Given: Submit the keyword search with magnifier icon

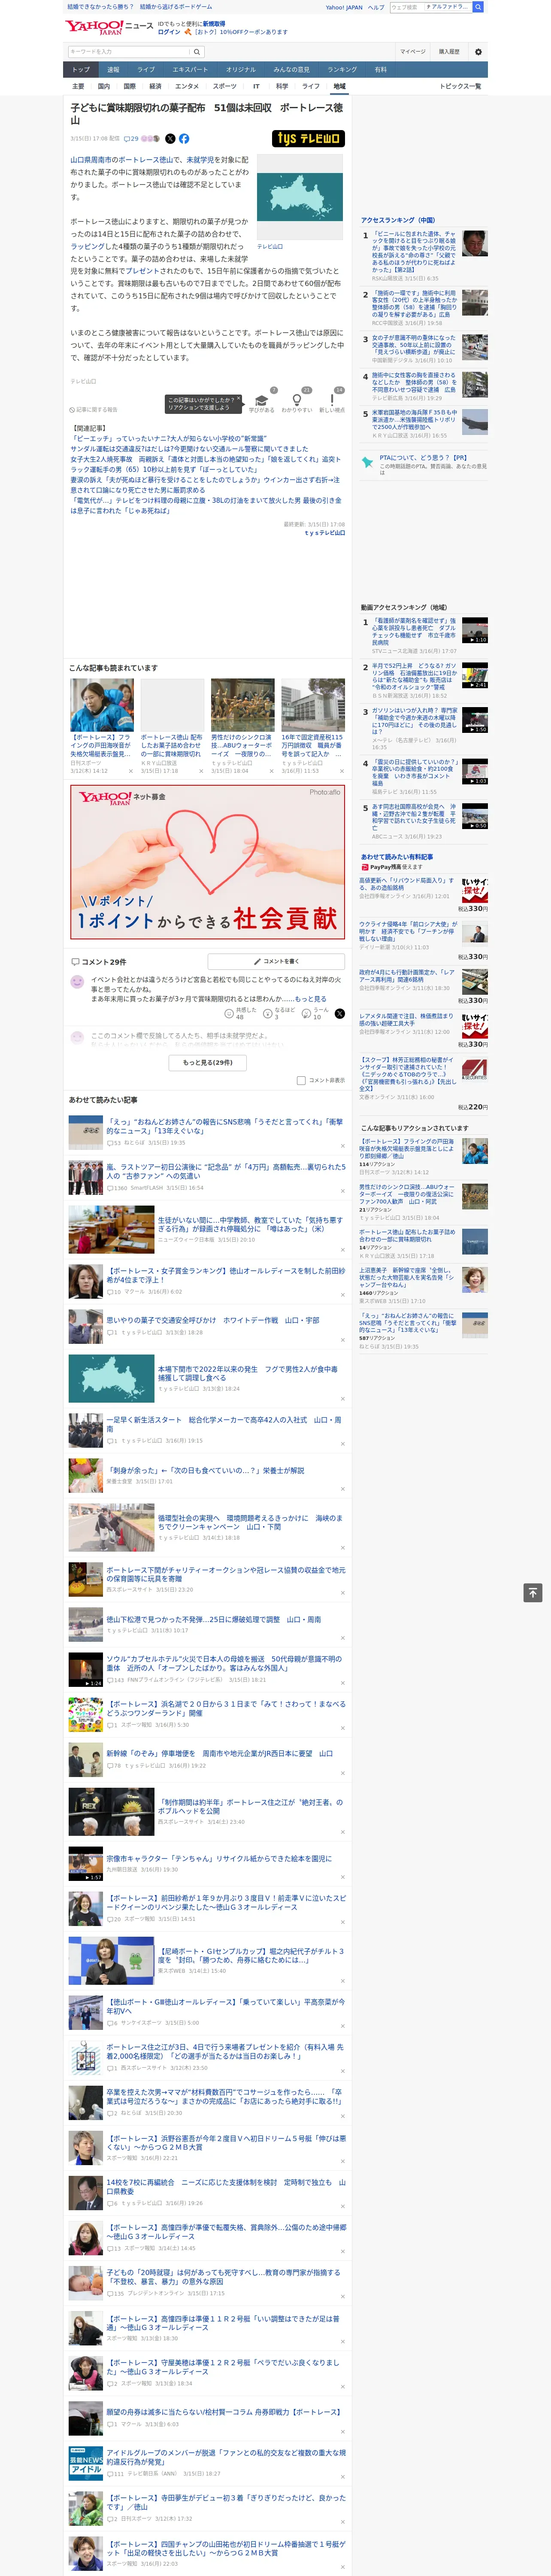Looking at the screenshot, I should pyautogui.click(x=197, y=52).
